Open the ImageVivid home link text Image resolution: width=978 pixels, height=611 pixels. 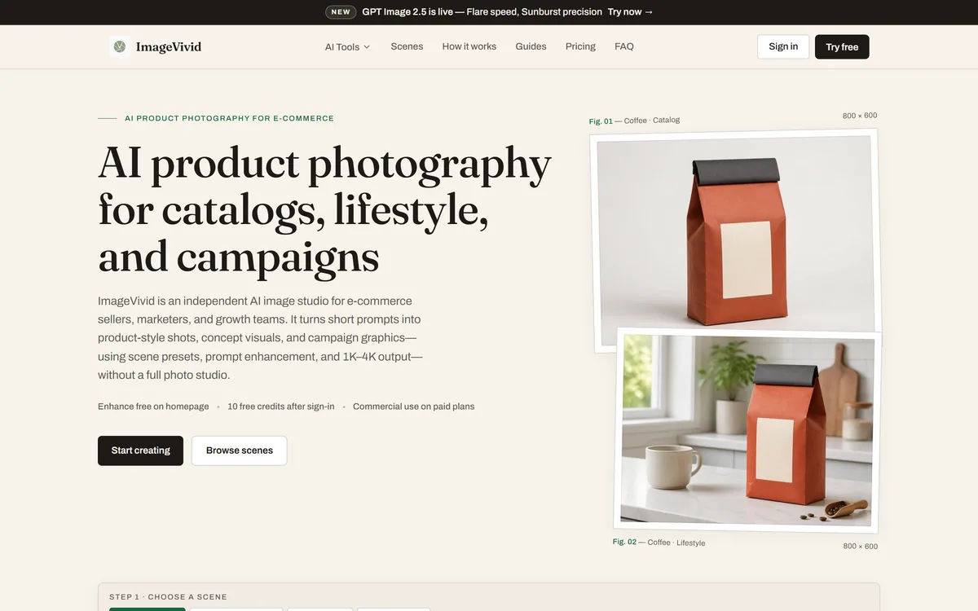pos(169,46)
